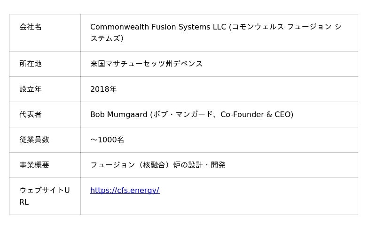Click the 事業概要 label cell
Viewport: 376px width, 229px height.
point(34,165)
